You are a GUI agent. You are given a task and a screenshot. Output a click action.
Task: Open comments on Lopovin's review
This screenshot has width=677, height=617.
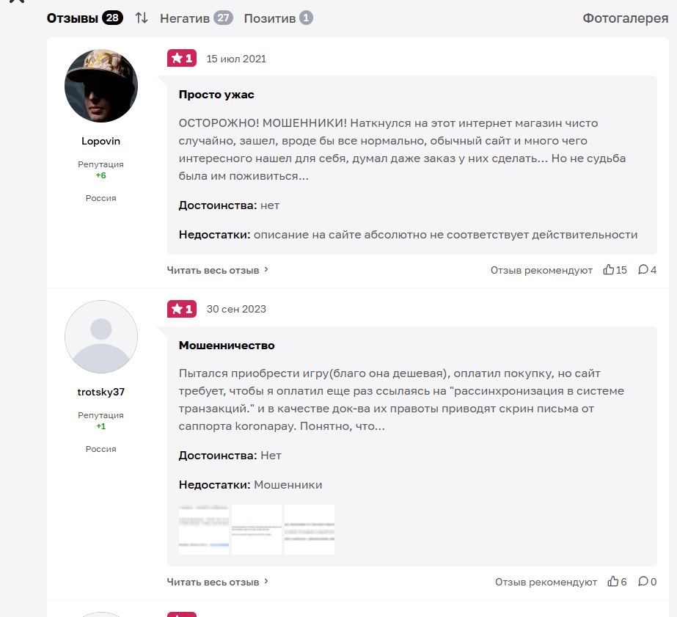coord(643,269)
